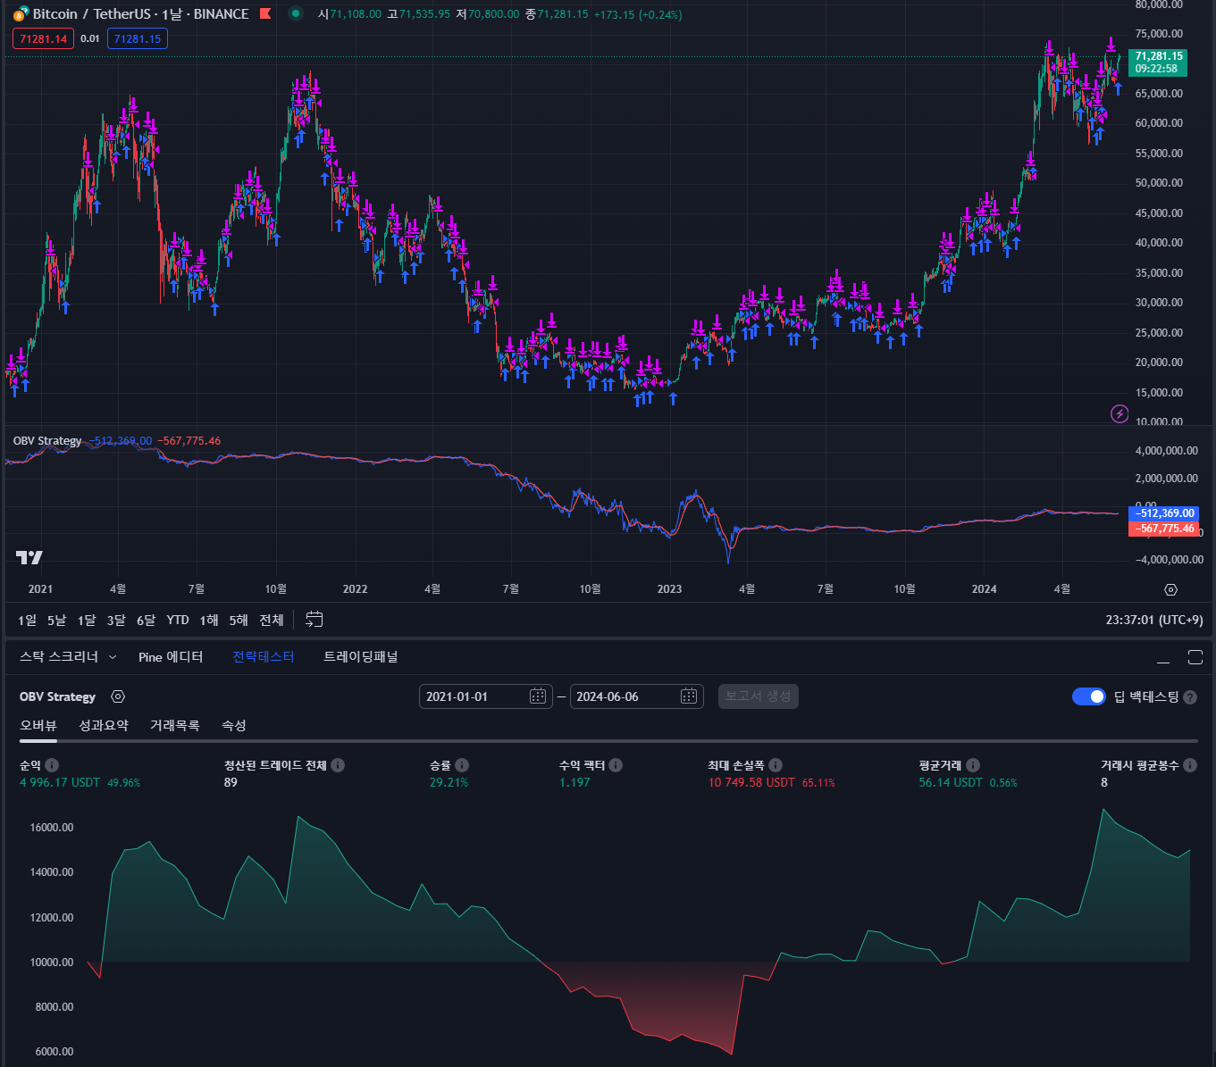The height and width of the screenshot is (1067, 1216).
Task: Open calendar picker for start date 2021-01-01
Action: 538,696
